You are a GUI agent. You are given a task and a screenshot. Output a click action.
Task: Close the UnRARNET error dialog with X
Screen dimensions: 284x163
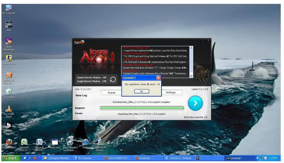[158, 78]
